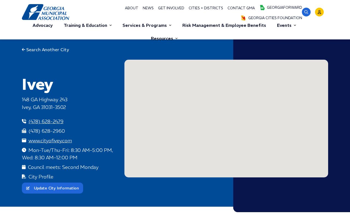350x219 pixels.
Task: Select the Ivey city heading
Action: [37, 85]
